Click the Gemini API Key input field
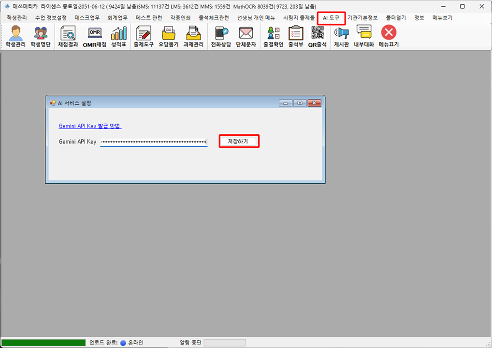This screenshot has height=348, width=492. (x=154, y=142)
